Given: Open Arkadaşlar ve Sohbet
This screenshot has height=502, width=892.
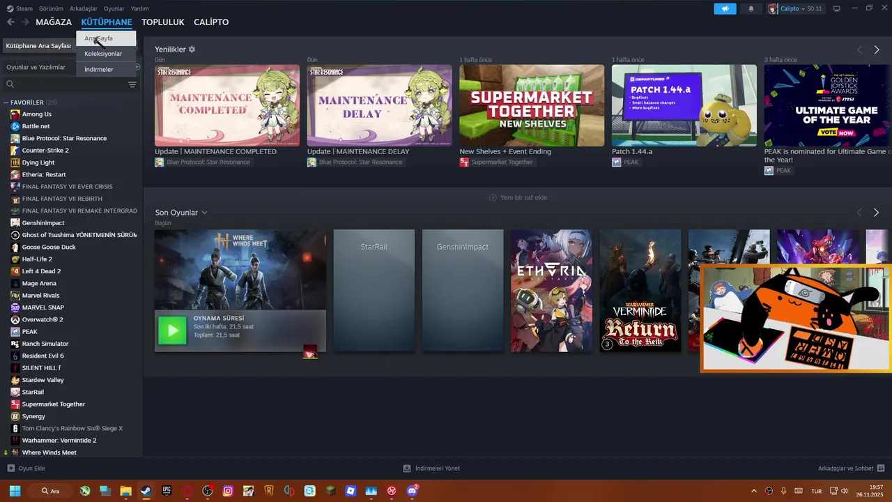Looking at the screenshot, I should pyautogui.click(x=852, y=469).
